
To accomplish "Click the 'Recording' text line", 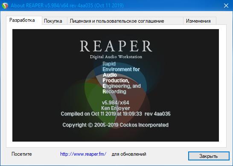I will click(114, 92).
